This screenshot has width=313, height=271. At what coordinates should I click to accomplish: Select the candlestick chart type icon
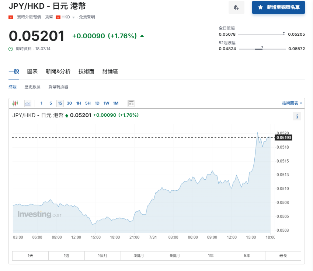[16, 103]
